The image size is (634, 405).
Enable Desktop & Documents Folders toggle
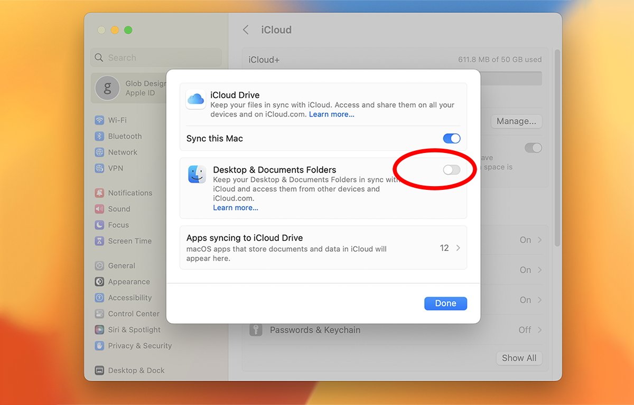click(x=452, y=170)
